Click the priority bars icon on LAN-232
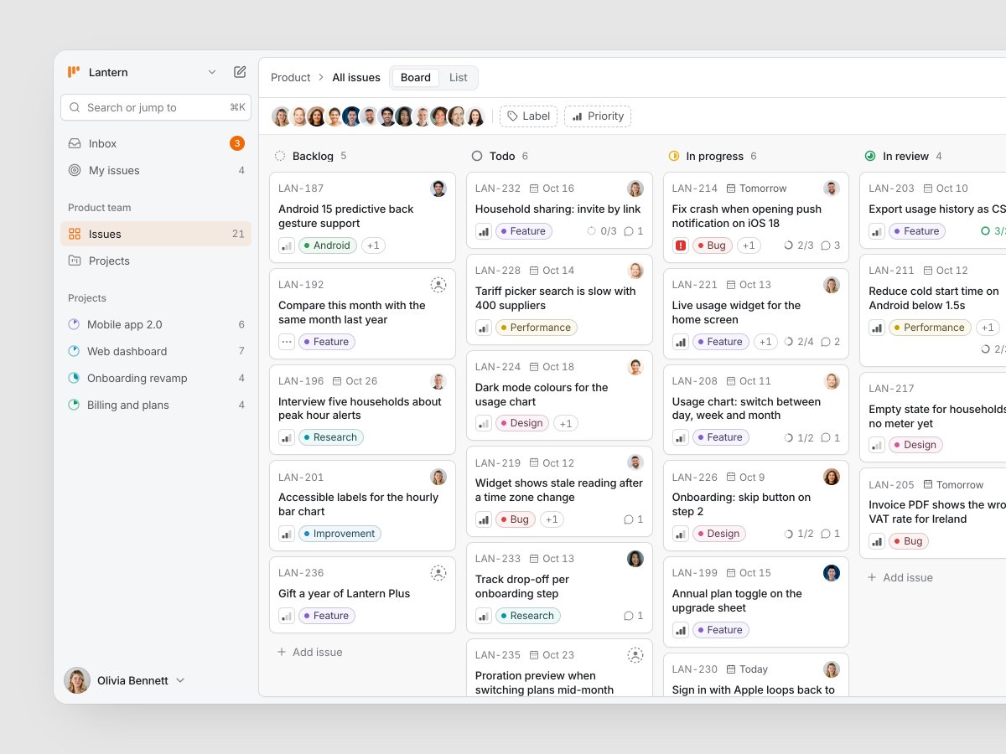The image size is (1006, 754). pyautogui.click(x=484, y=231)
